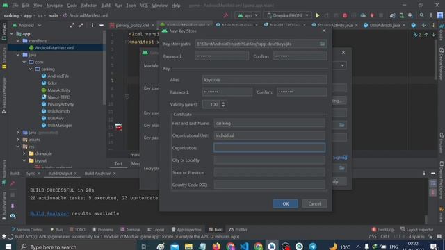Viewport: 445px width, 250px height.
Task: Click OK in New Key Store dialog
Action: coord(286,203)
